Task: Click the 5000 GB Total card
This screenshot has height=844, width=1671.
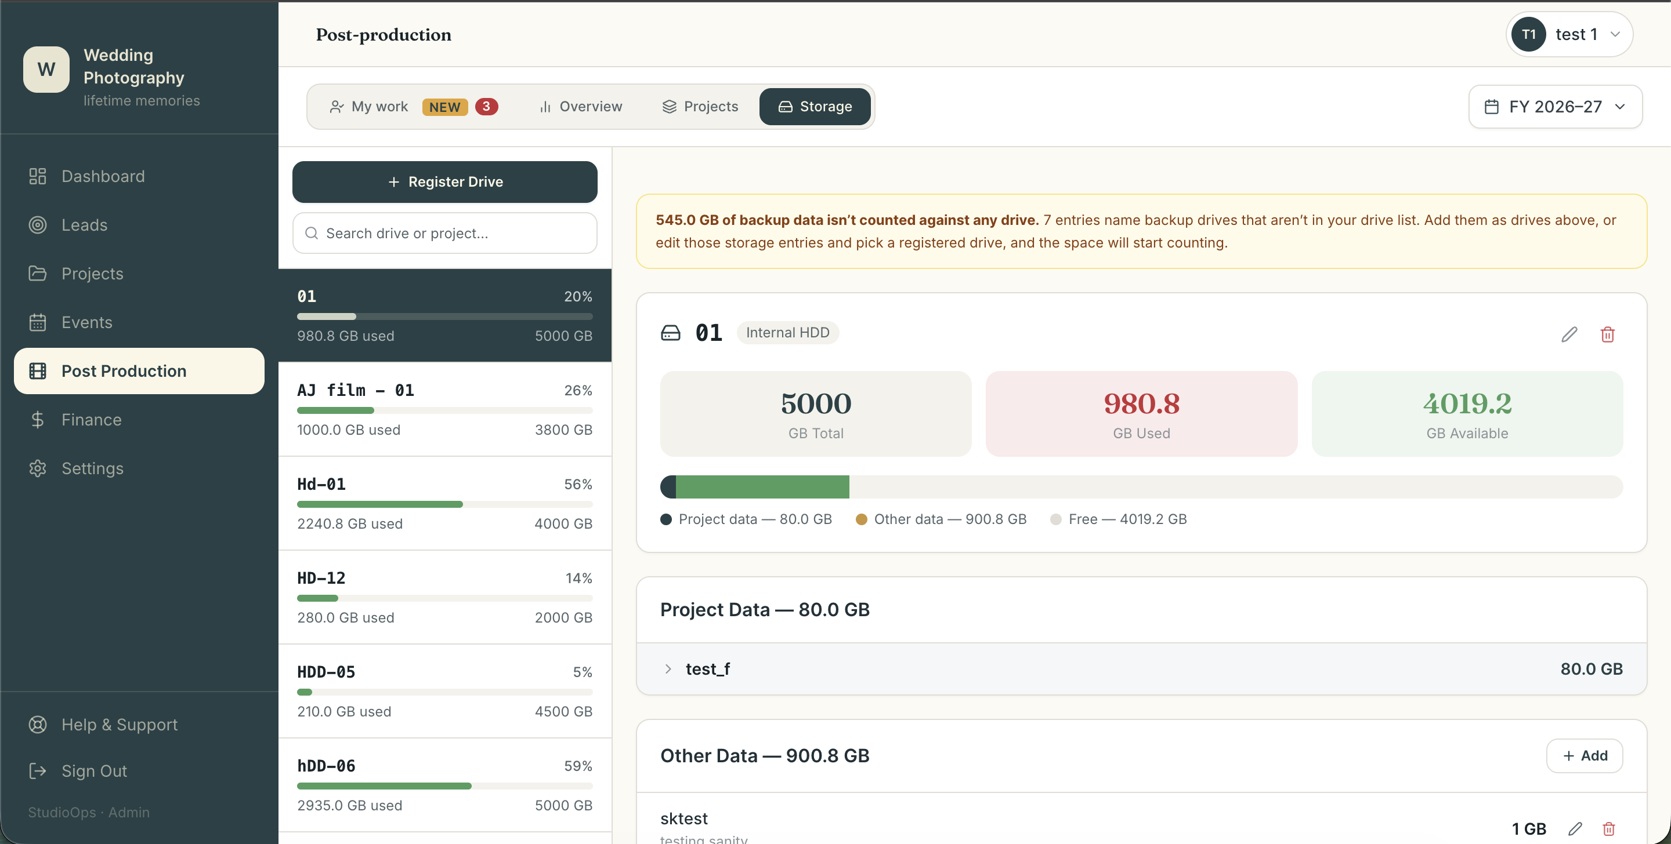Action: (x=815, y=413)
